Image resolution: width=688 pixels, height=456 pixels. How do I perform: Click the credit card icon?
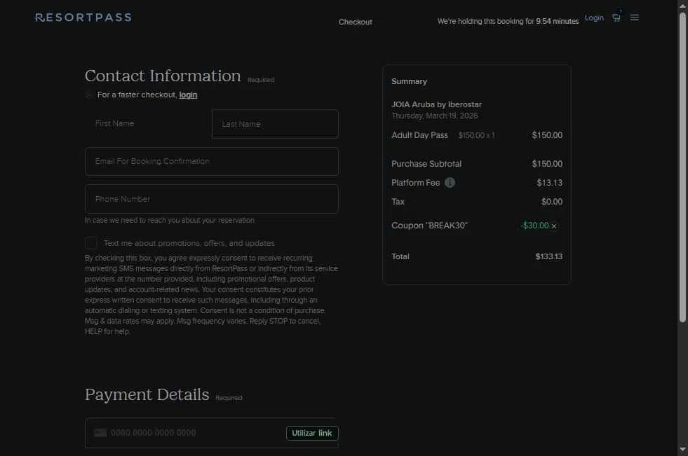100,433
